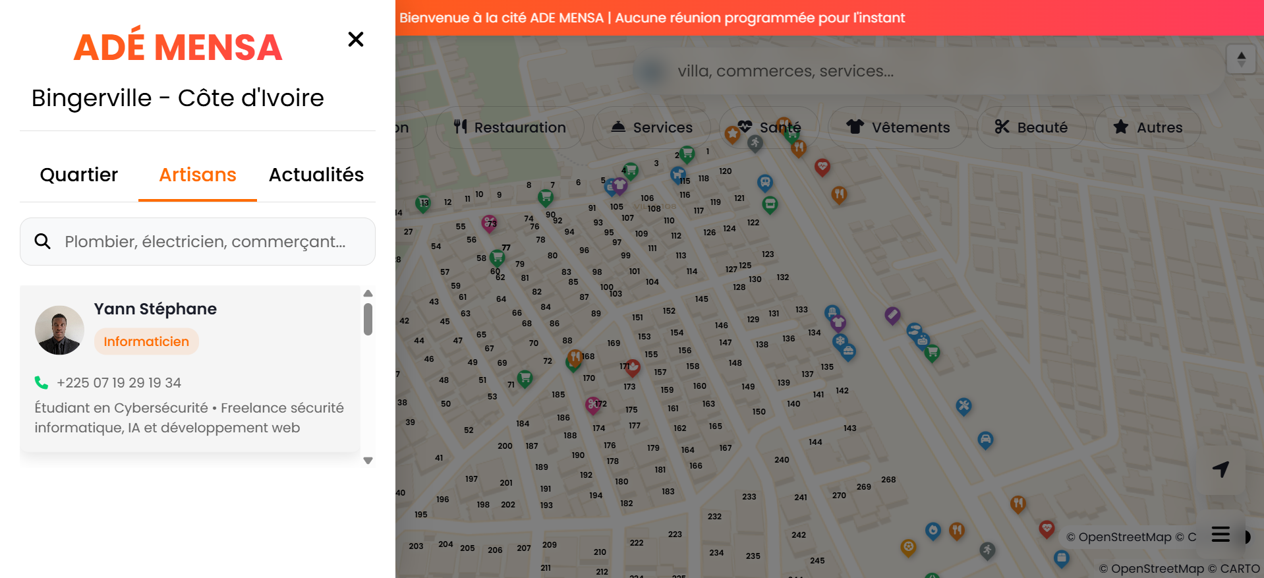Screen dimensions: 1264x578
Task: Click the ADÉ MENSA logo title
Action: (x=178, y=47)
